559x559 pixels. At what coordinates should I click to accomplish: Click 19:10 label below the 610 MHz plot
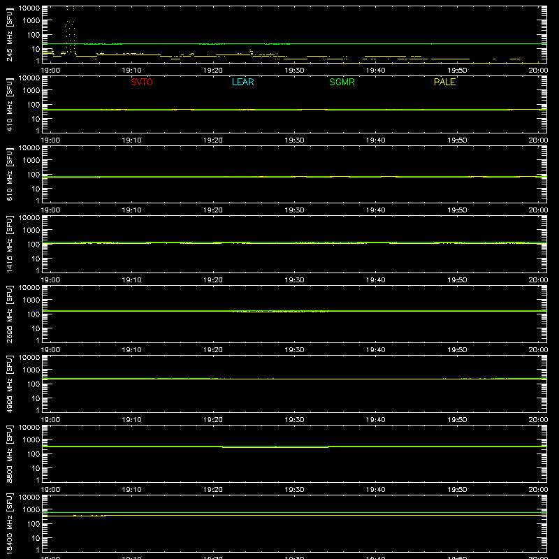pos(131,210)
